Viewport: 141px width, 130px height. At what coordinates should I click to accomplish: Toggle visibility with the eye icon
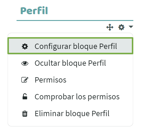coord(25,63)
